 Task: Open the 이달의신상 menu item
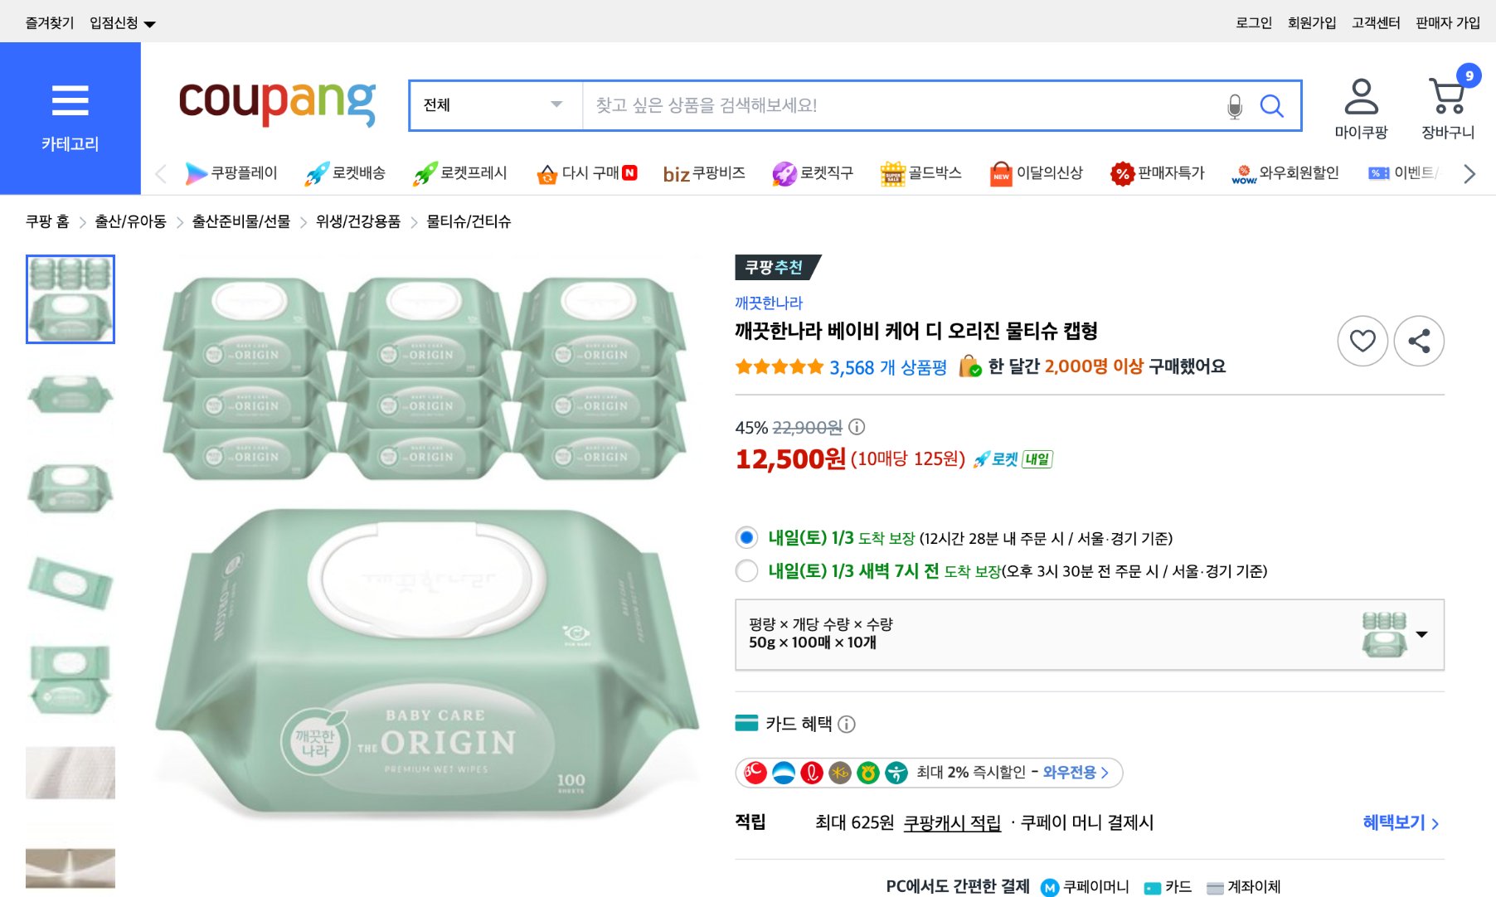pos(1037,173)
